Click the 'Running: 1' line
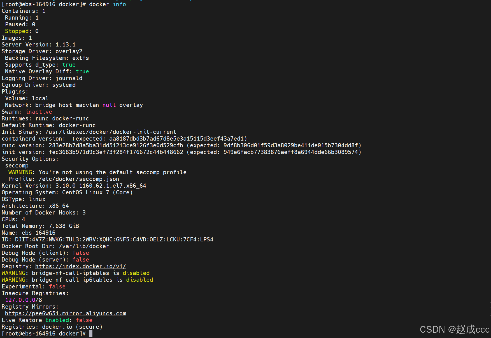 click(22, 18)
